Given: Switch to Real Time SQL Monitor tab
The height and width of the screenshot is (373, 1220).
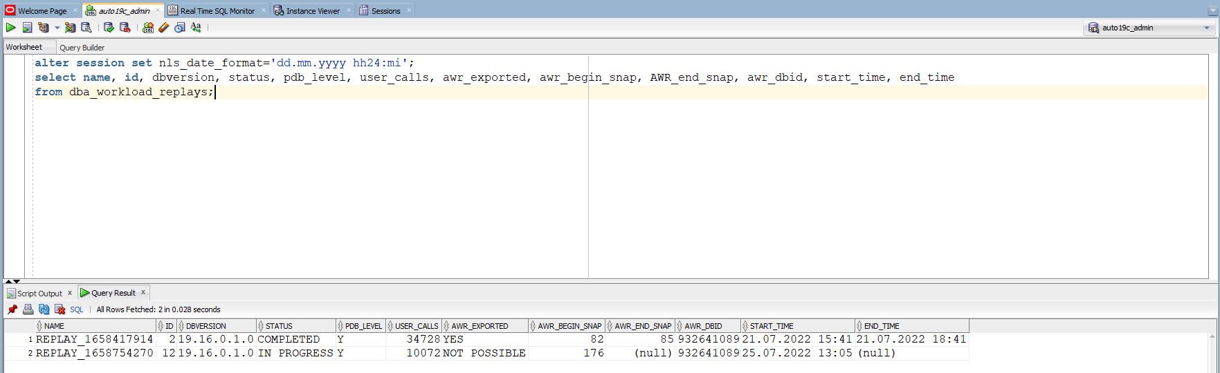Looking at the screenshot, I should 217,10.
